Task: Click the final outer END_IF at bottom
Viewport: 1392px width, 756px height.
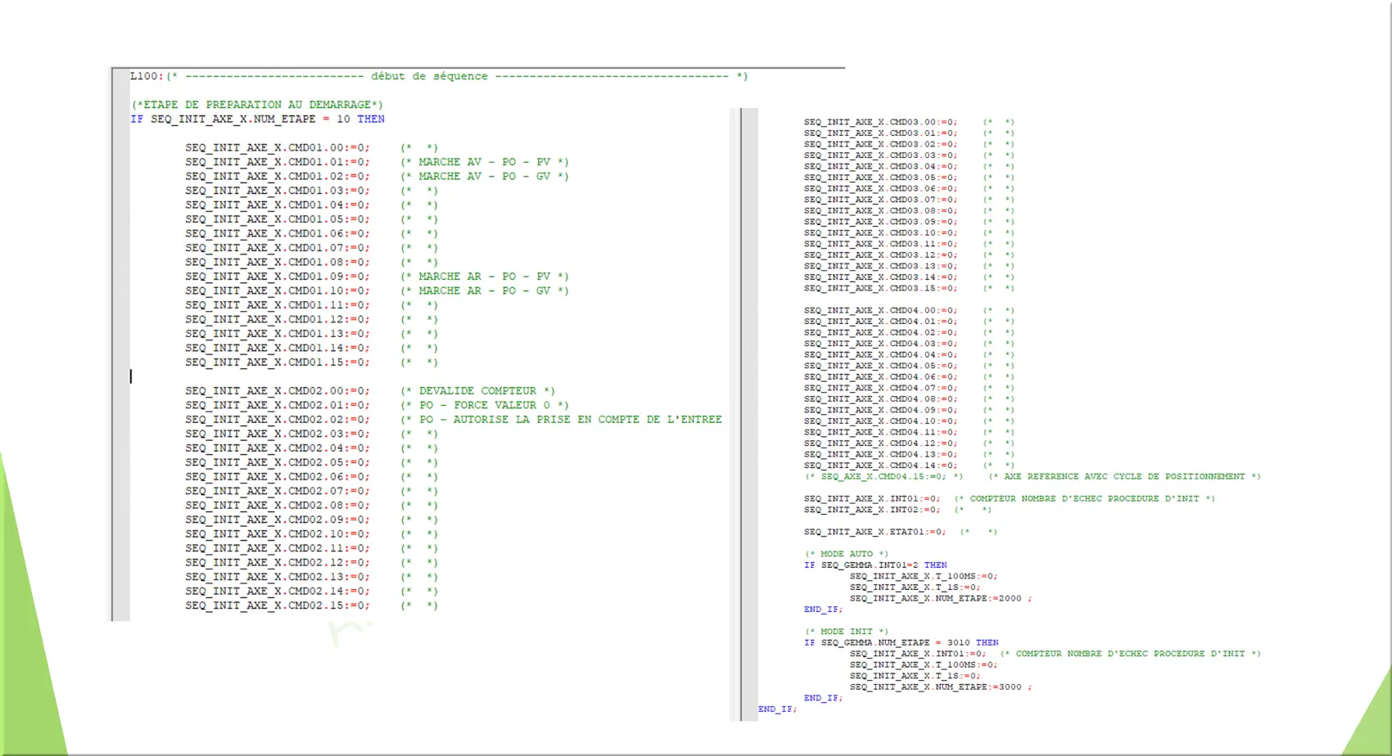Action: [x=777, y=709]
